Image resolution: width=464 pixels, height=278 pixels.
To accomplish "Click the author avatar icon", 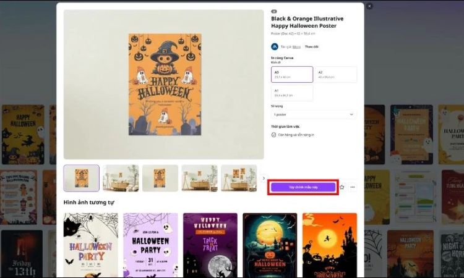I will [274, 46].
